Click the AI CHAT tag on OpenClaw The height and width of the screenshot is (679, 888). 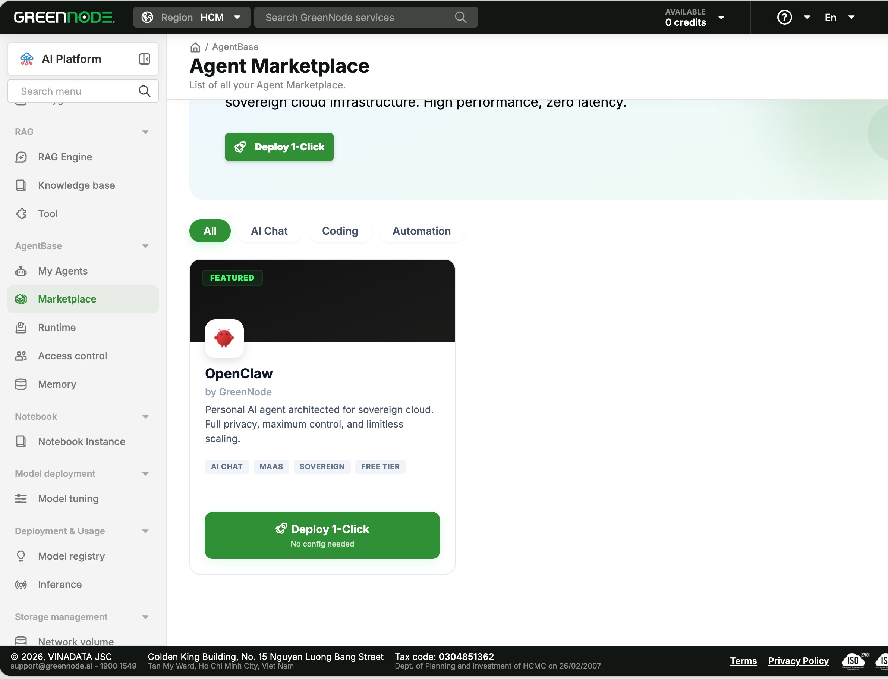pos(227,466)
